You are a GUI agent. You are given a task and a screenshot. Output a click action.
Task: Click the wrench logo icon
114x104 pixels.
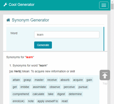(x=5, y=5)
